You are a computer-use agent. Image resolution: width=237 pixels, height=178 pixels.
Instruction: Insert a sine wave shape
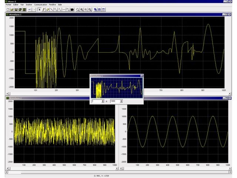click(56, 10)
